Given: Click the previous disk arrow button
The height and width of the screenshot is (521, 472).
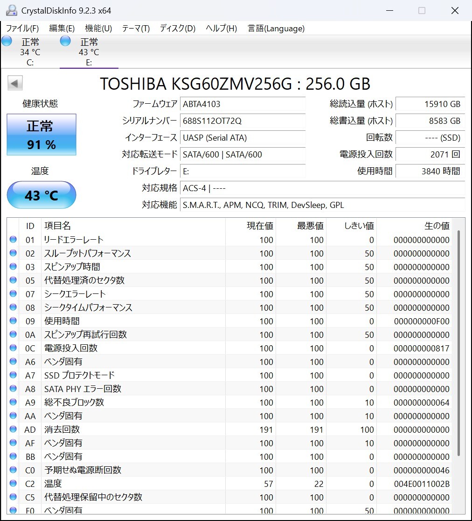Looking at the screenshot, I should 15,83.
